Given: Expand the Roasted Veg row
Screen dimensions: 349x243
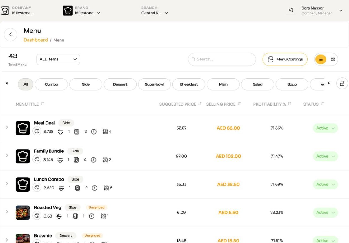Looking at the screenshot, I should tap(7, 212).
